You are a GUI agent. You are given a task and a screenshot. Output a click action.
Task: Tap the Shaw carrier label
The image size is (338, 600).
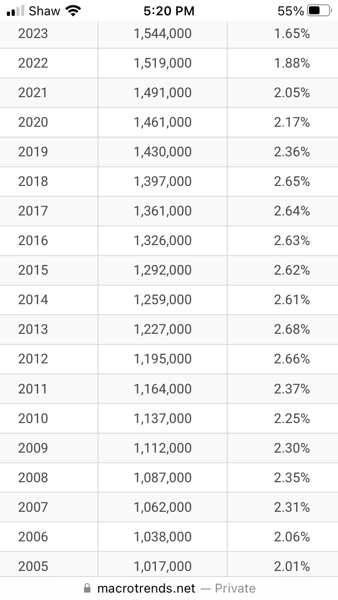tap(44, 11)
